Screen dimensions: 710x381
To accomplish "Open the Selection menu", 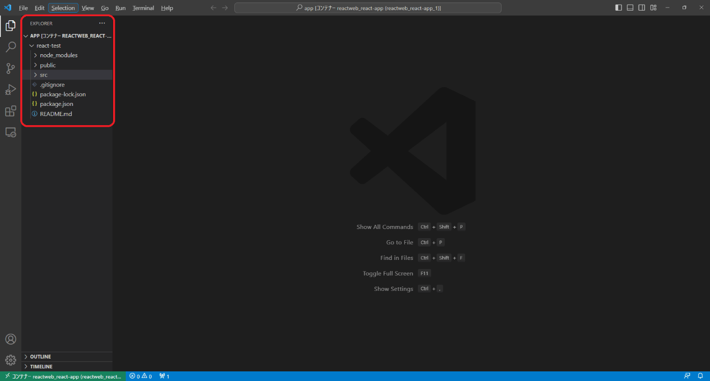I will (x=63, y=8).
